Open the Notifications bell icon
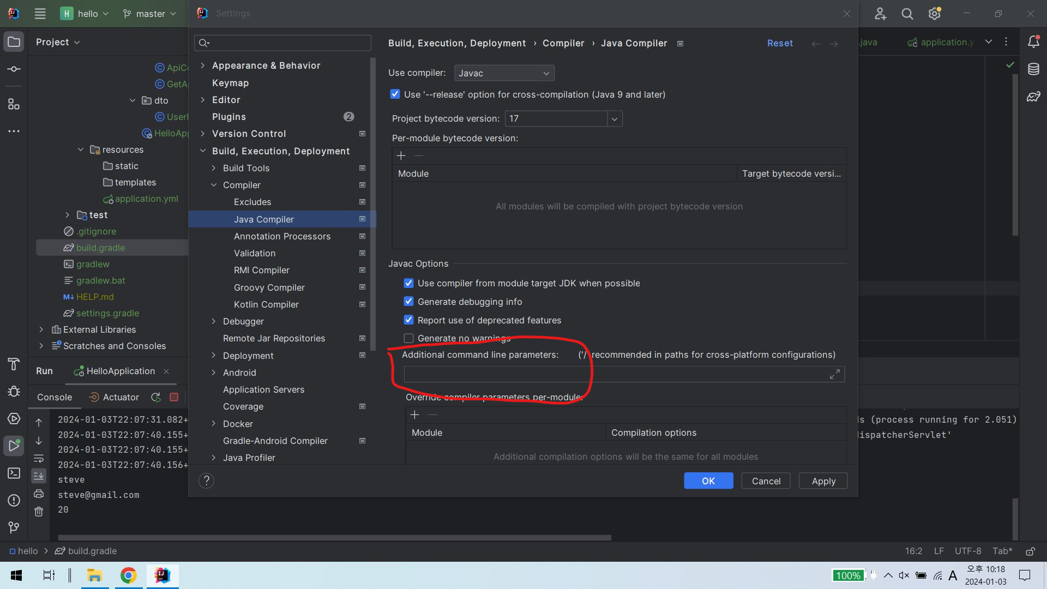1047x589 pixels. click(1033, 42)
